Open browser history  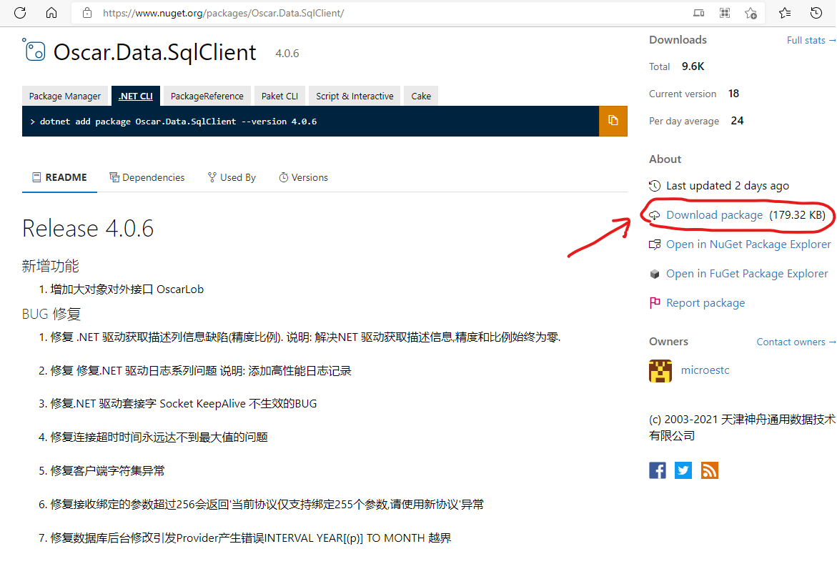pos(816,13)
